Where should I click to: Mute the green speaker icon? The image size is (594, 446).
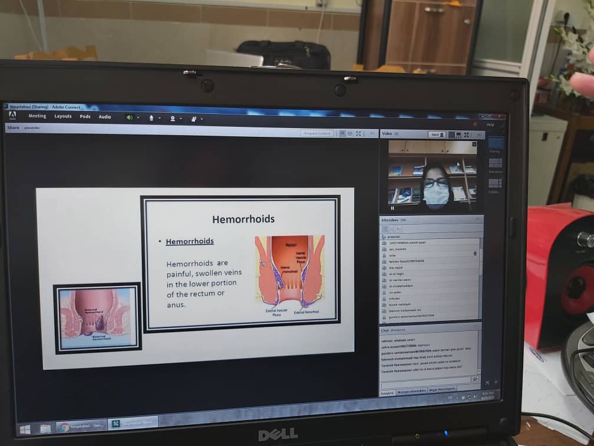tap(130, 117)
